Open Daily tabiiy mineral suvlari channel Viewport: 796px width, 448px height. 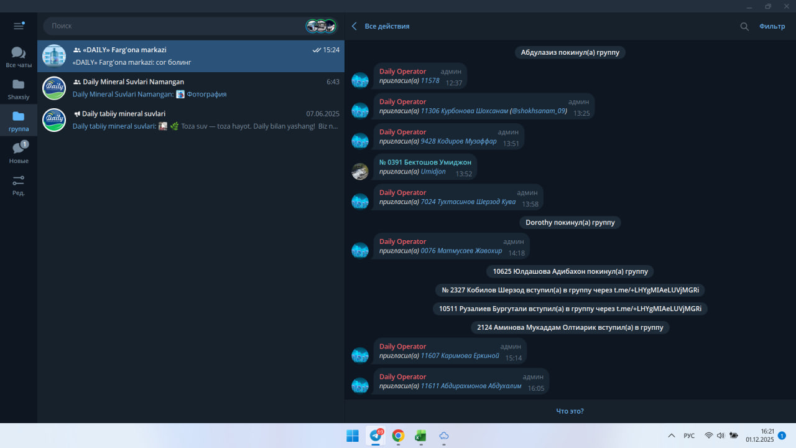(191, 119)
